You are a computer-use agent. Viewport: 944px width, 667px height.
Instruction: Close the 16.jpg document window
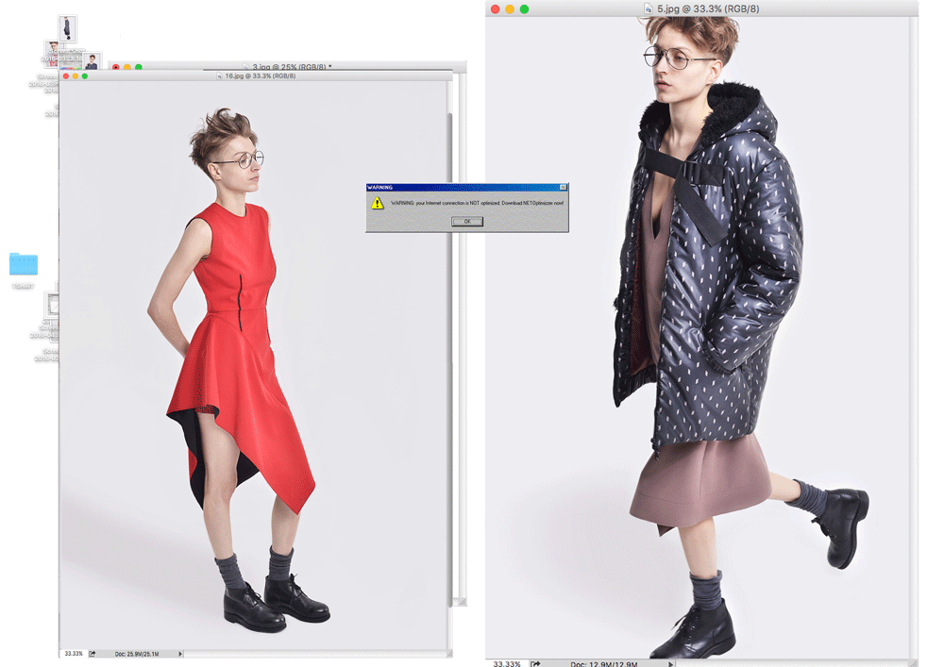pyautogui.click(x=66, y=75)
